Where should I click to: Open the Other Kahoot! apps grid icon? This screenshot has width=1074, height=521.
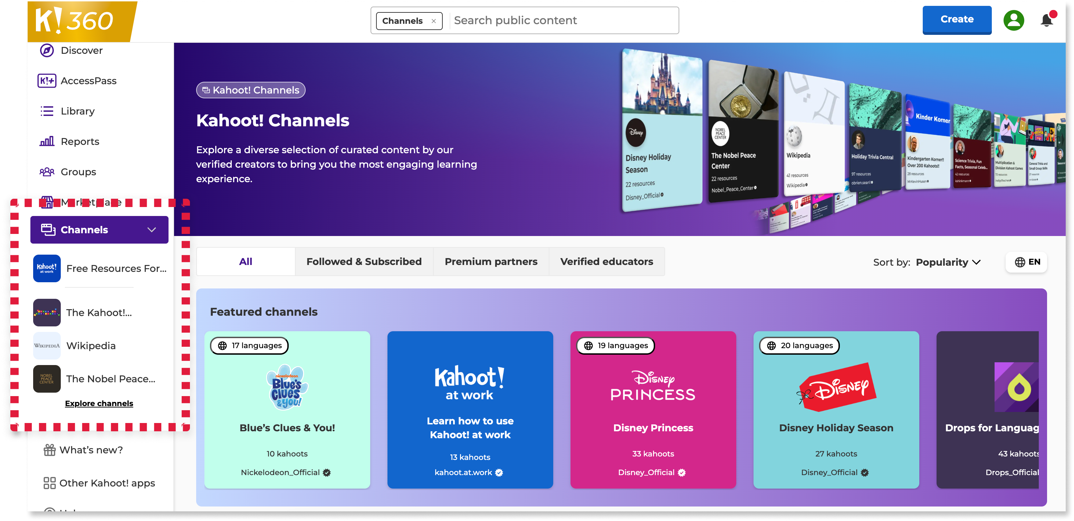50,483
